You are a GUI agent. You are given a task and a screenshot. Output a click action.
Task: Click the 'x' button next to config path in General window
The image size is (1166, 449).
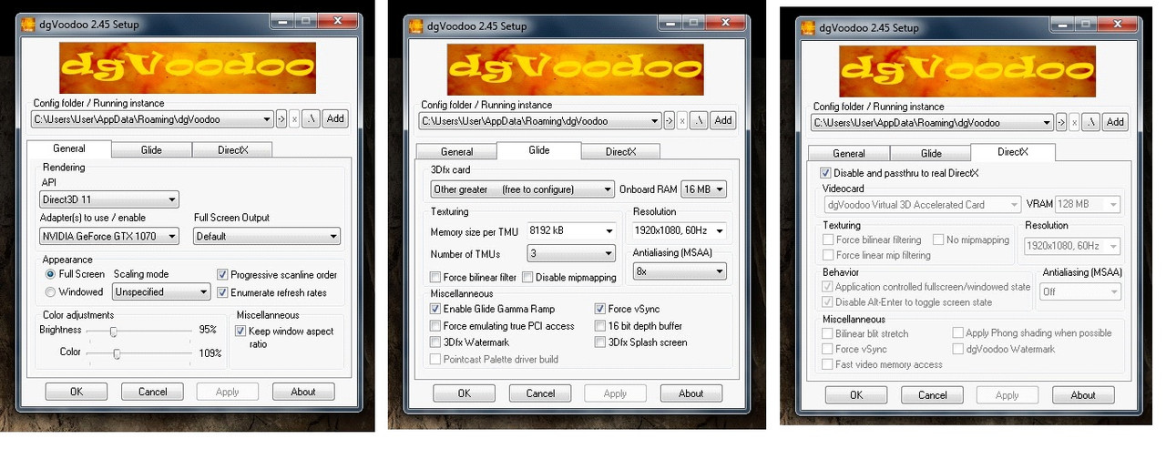pos(293,118)
